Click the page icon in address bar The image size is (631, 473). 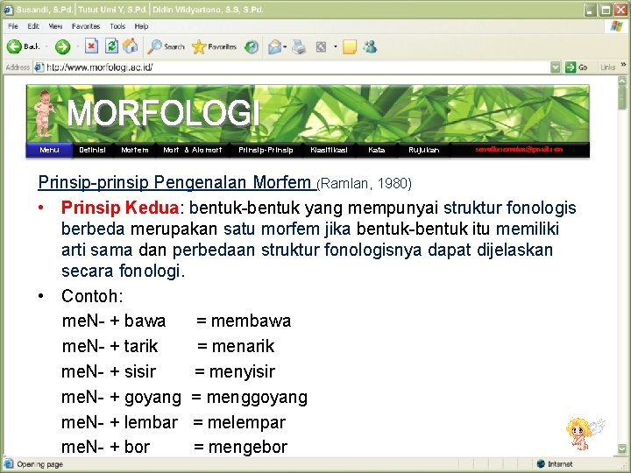[x=39, y=67]
